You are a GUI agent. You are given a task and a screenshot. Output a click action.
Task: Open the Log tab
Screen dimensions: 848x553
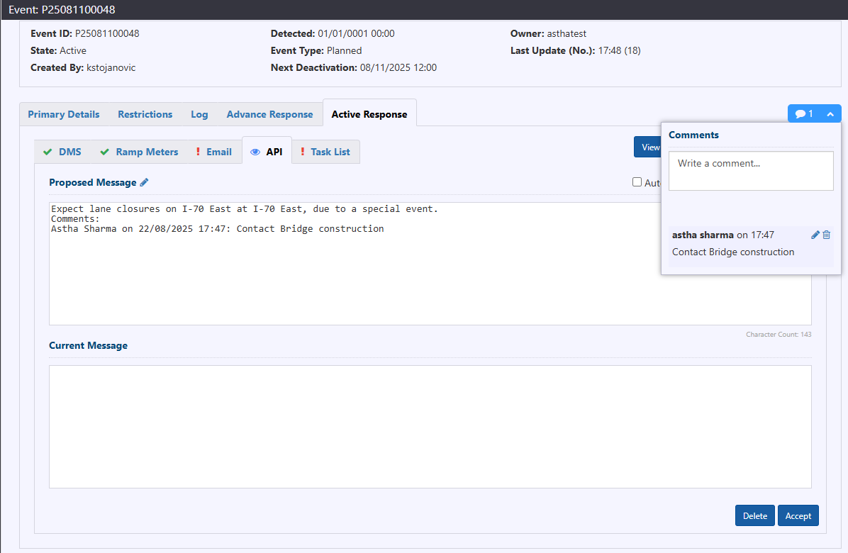click(x=199, y=114)
